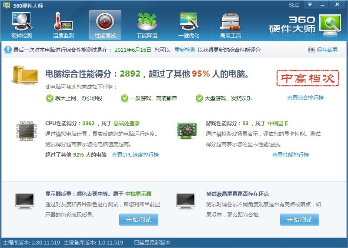
Task: Click the 论坛 forum link
Action: tap(294, 5)
